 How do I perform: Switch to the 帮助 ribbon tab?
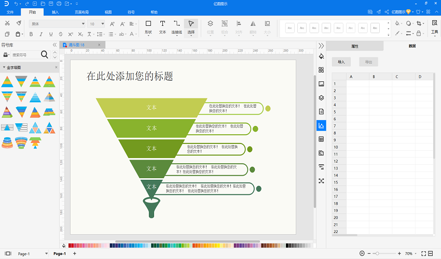(154, 12)
